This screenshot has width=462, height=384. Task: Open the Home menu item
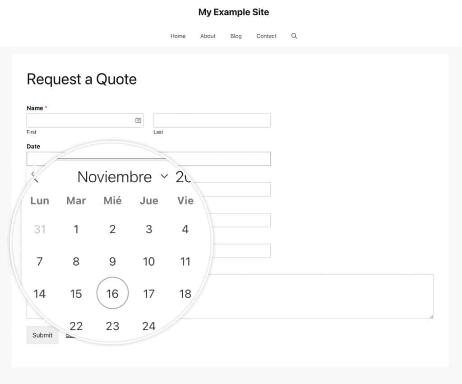pyautogui.click(x=178, y=36)
